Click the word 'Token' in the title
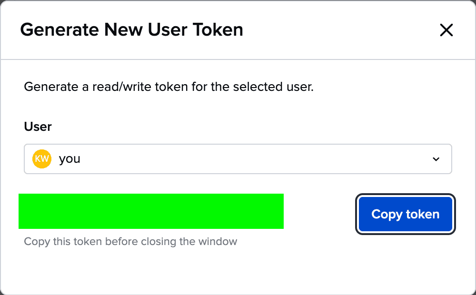476x295 pixels. pyautogui.click(x=218, y=30)
